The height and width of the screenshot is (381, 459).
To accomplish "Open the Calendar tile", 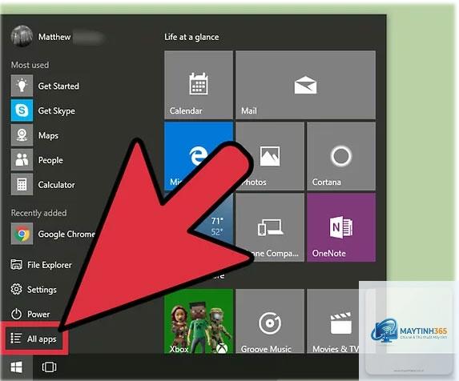I will tap(199, 85).
